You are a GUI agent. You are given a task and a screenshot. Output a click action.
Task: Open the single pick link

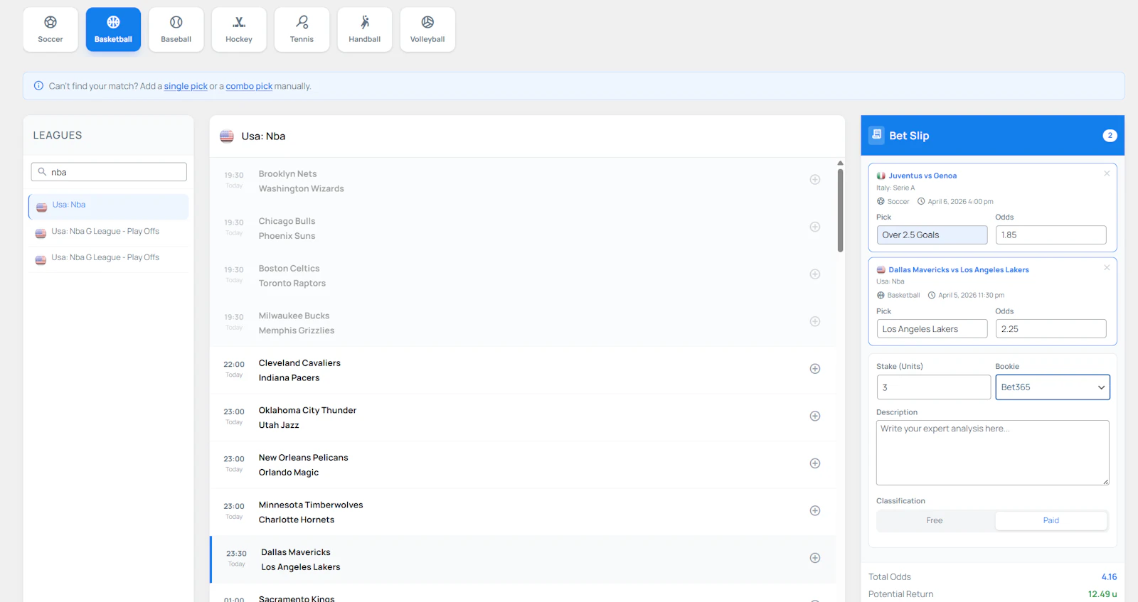[x=186, y=86]
